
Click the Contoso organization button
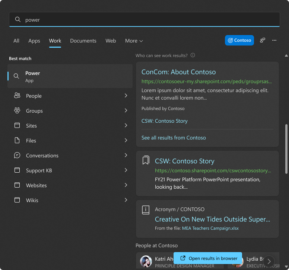[239, 40]
